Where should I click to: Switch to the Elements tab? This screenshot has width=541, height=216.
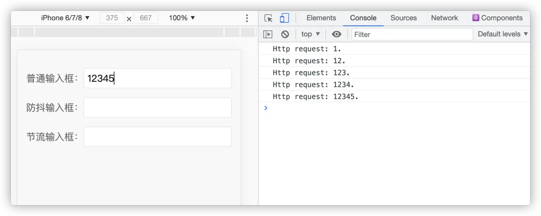tap(321, 18)
